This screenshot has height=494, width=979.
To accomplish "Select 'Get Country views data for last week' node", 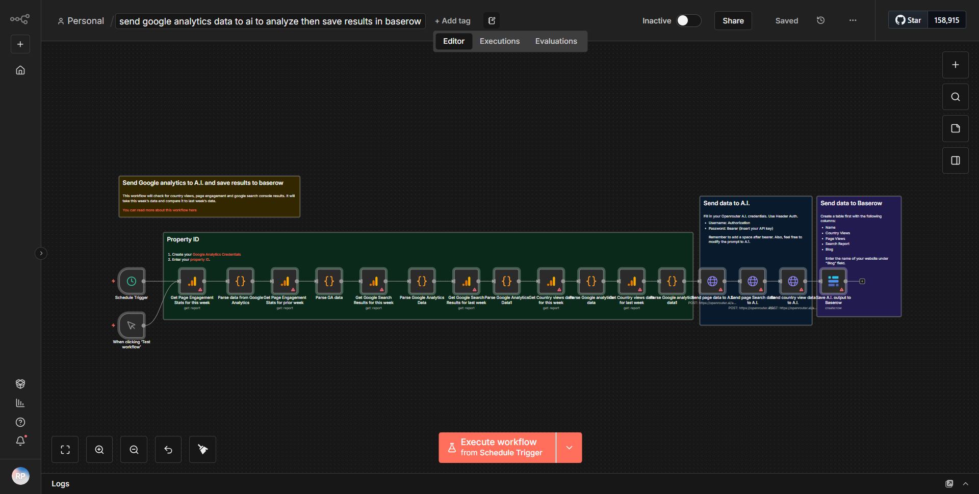I will tap(632, 281).
